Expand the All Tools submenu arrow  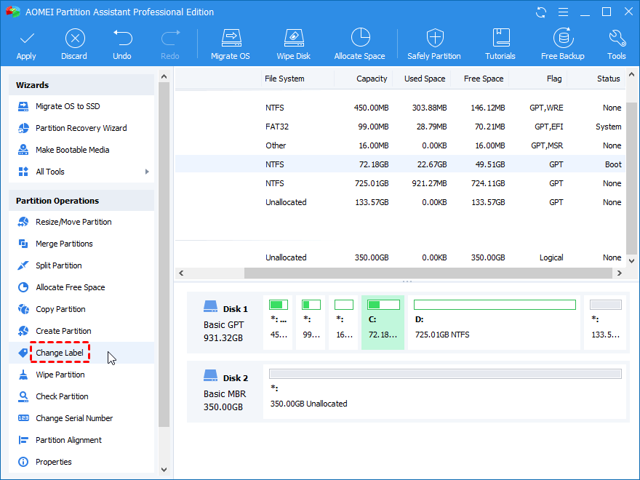pos(147,172)
